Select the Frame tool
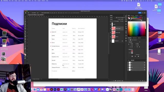Viewport: 164px width, 92px height. 25,25
